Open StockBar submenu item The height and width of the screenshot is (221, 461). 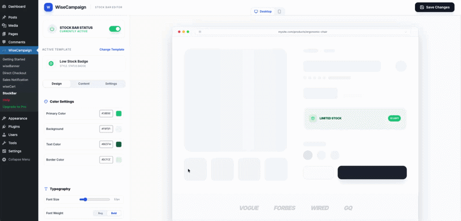[x=9, y=93]
